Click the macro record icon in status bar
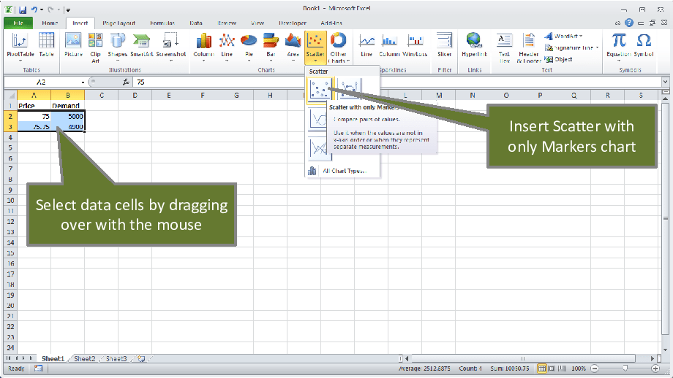The width and height of the screenshot is (673, 378). pos(39,369)
